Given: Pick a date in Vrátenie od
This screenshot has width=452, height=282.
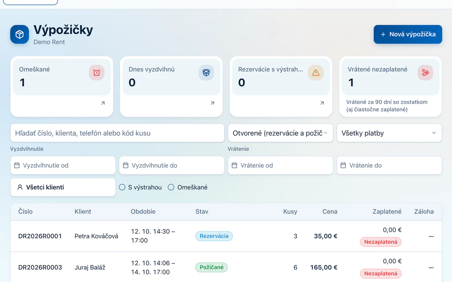Looking at the screenshot, I should tap(281, 165).
